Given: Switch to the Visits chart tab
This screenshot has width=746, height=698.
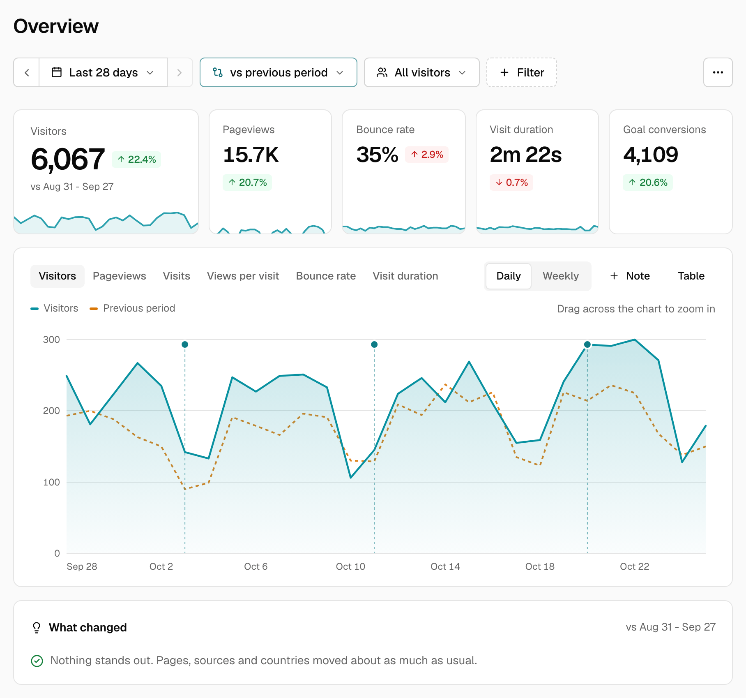Looking at the screenshot, I should [x=177, y=276].
